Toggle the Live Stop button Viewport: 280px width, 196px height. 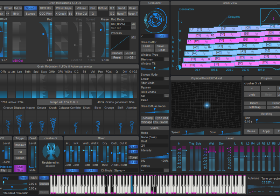(x=20, y=168)
